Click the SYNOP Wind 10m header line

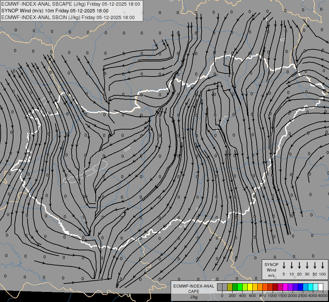[x=55, y=11]
